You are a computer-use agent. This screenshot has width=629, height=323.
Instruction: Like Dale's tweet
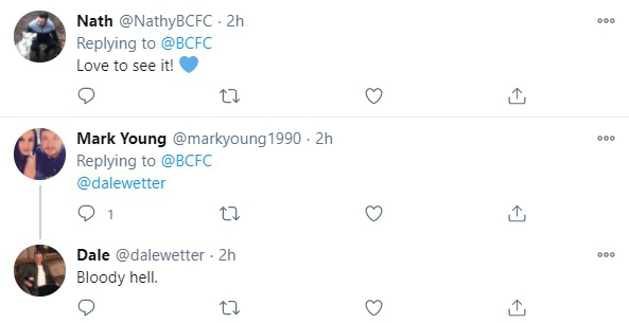click(374, 307)
